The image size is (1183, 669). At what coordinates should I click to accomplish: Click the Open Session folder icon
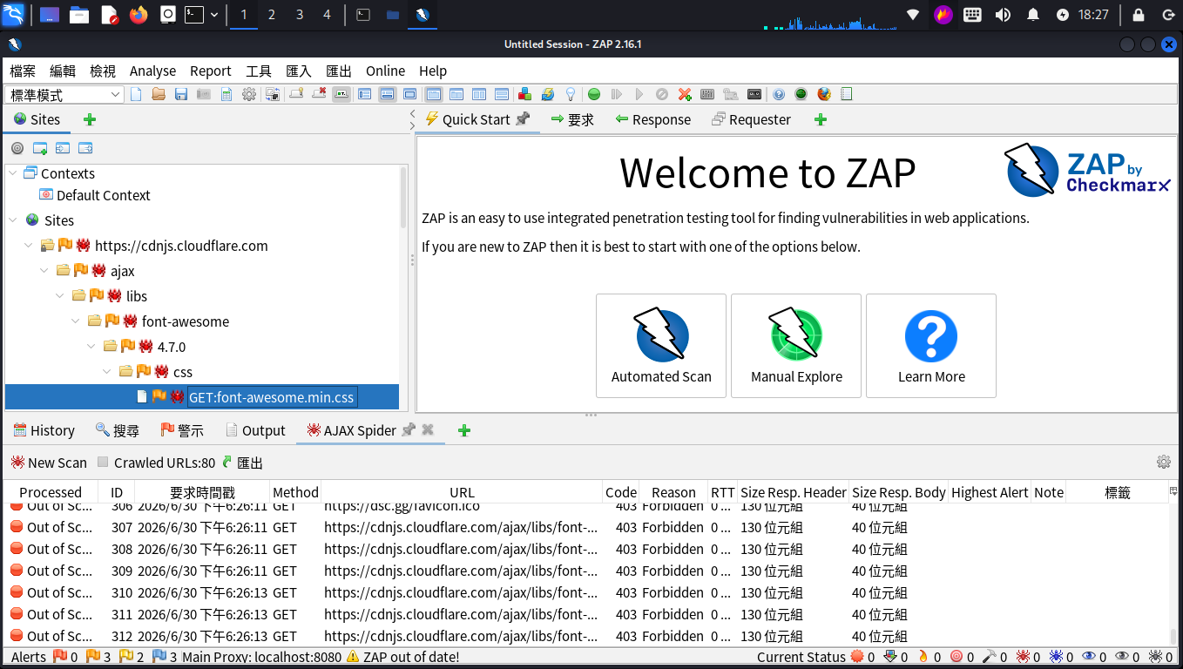[159, 94]
